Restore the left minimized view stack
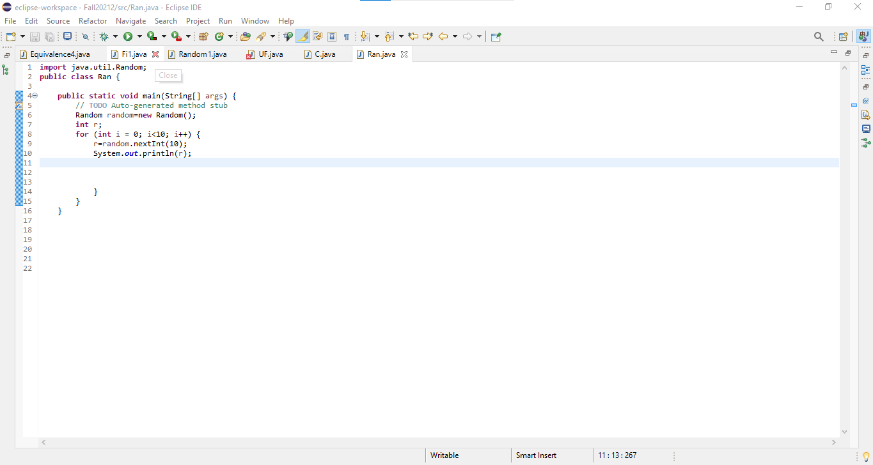 coord(7,56)
